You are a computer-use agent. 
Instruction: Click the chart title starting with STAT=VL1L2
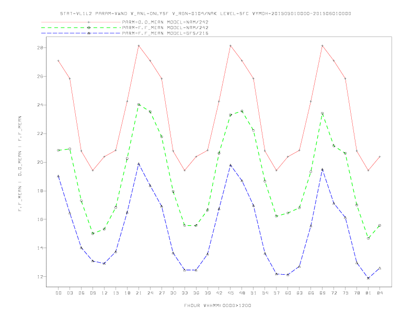[205, 14]
